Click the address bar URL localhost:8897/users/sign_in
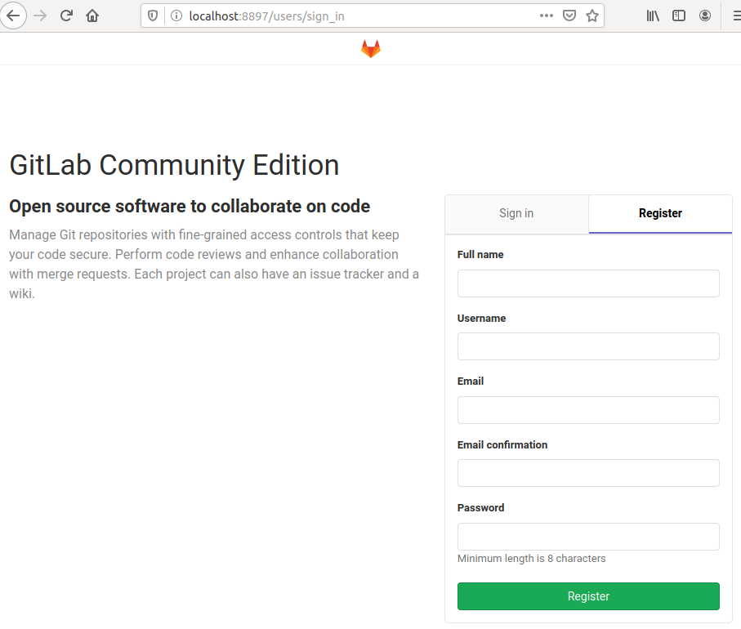741x629 pixels. [266, 16]
